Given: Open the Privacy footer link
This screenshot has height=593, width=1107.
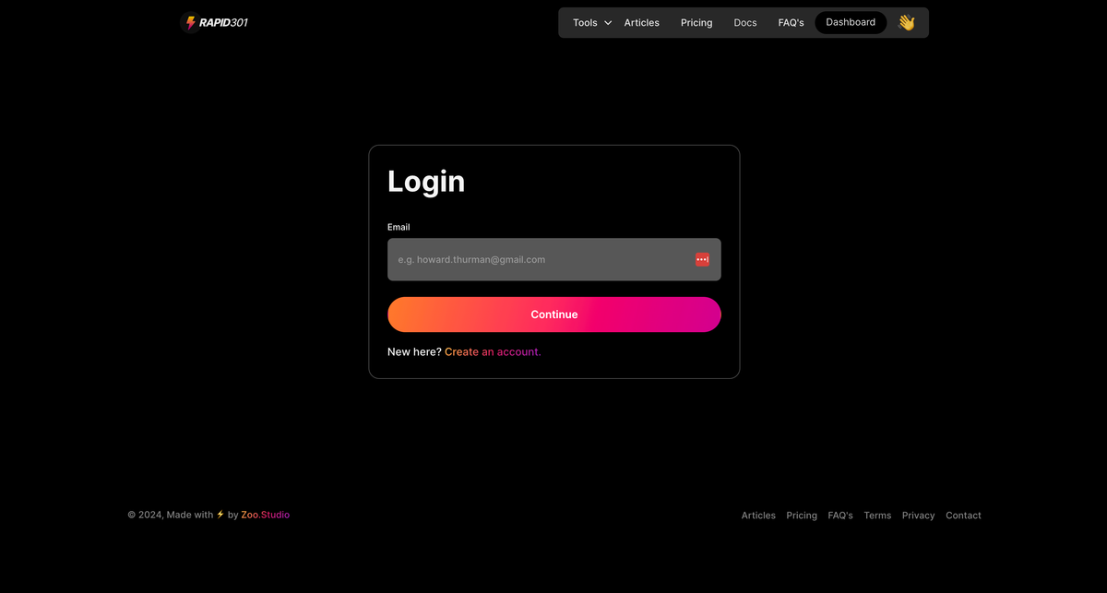Looking at the screenshot, I should point(918,516).
